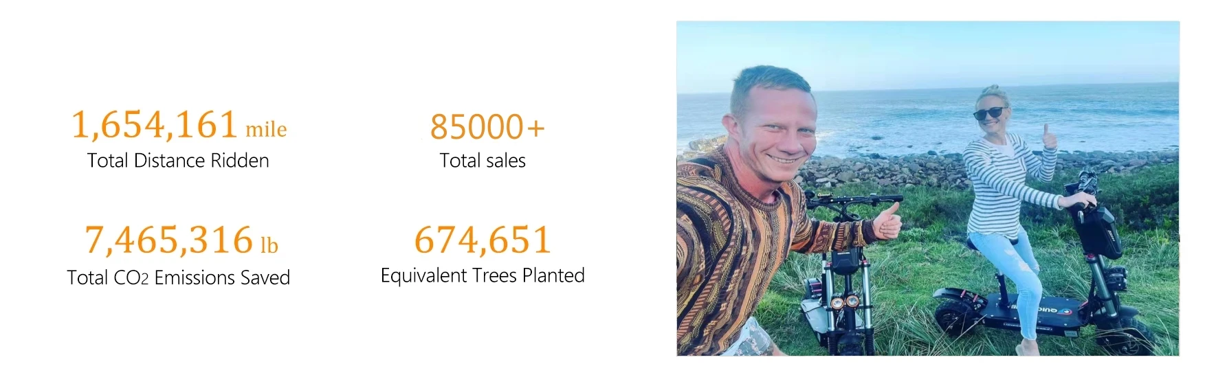The image size is (1229, 375).
Task: Click the Total Distance Ridden label
Action: (x=178, y=161)
